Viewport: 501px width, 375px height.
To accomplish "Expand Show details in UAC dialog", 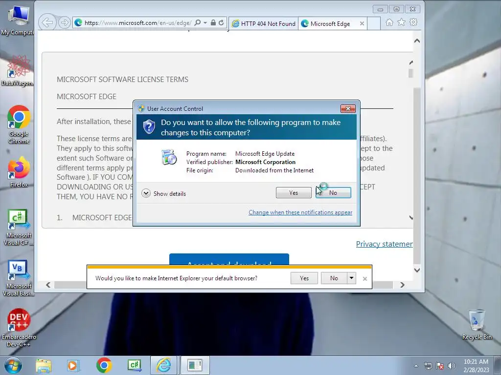I will (x=163, y=193).
